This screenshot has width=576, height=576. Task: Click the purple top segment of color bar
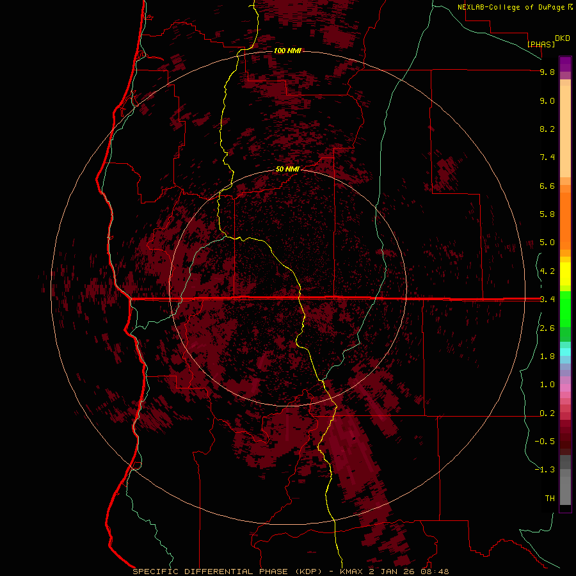pyautogui.click(x=565, y=64)
